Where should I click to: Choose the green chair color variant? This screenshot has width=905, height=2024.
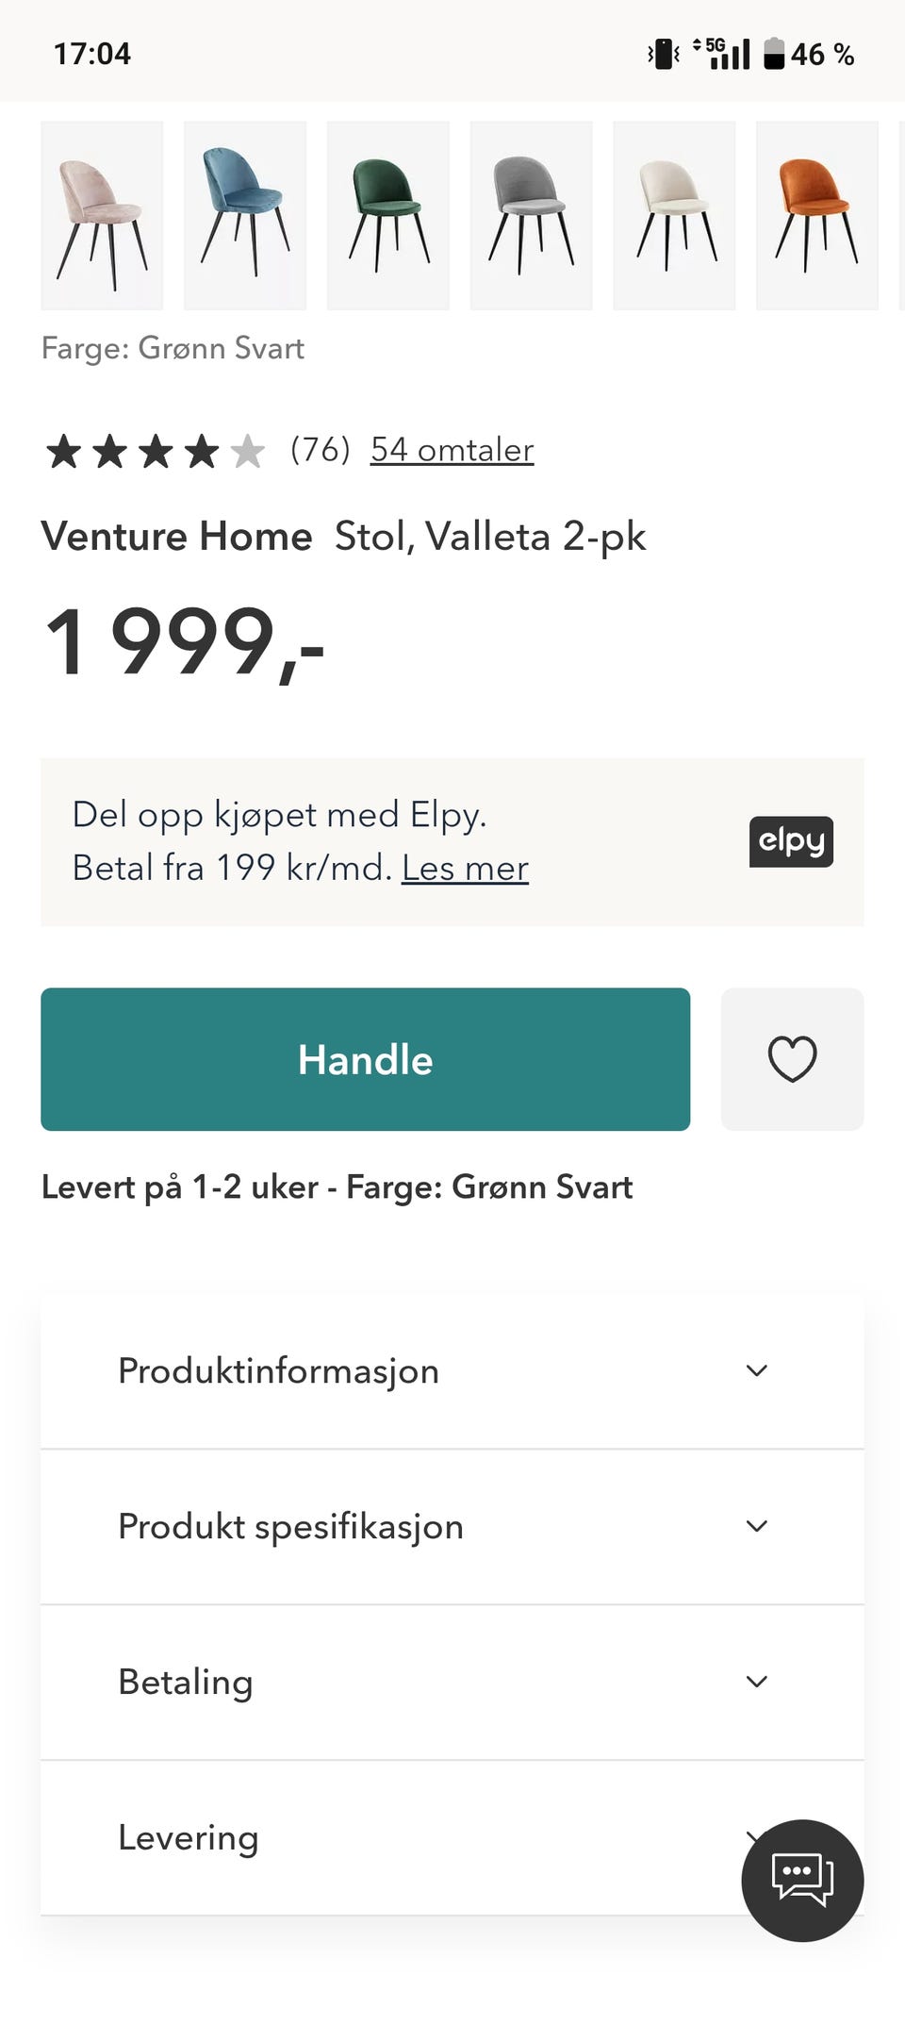coord(388,216)
